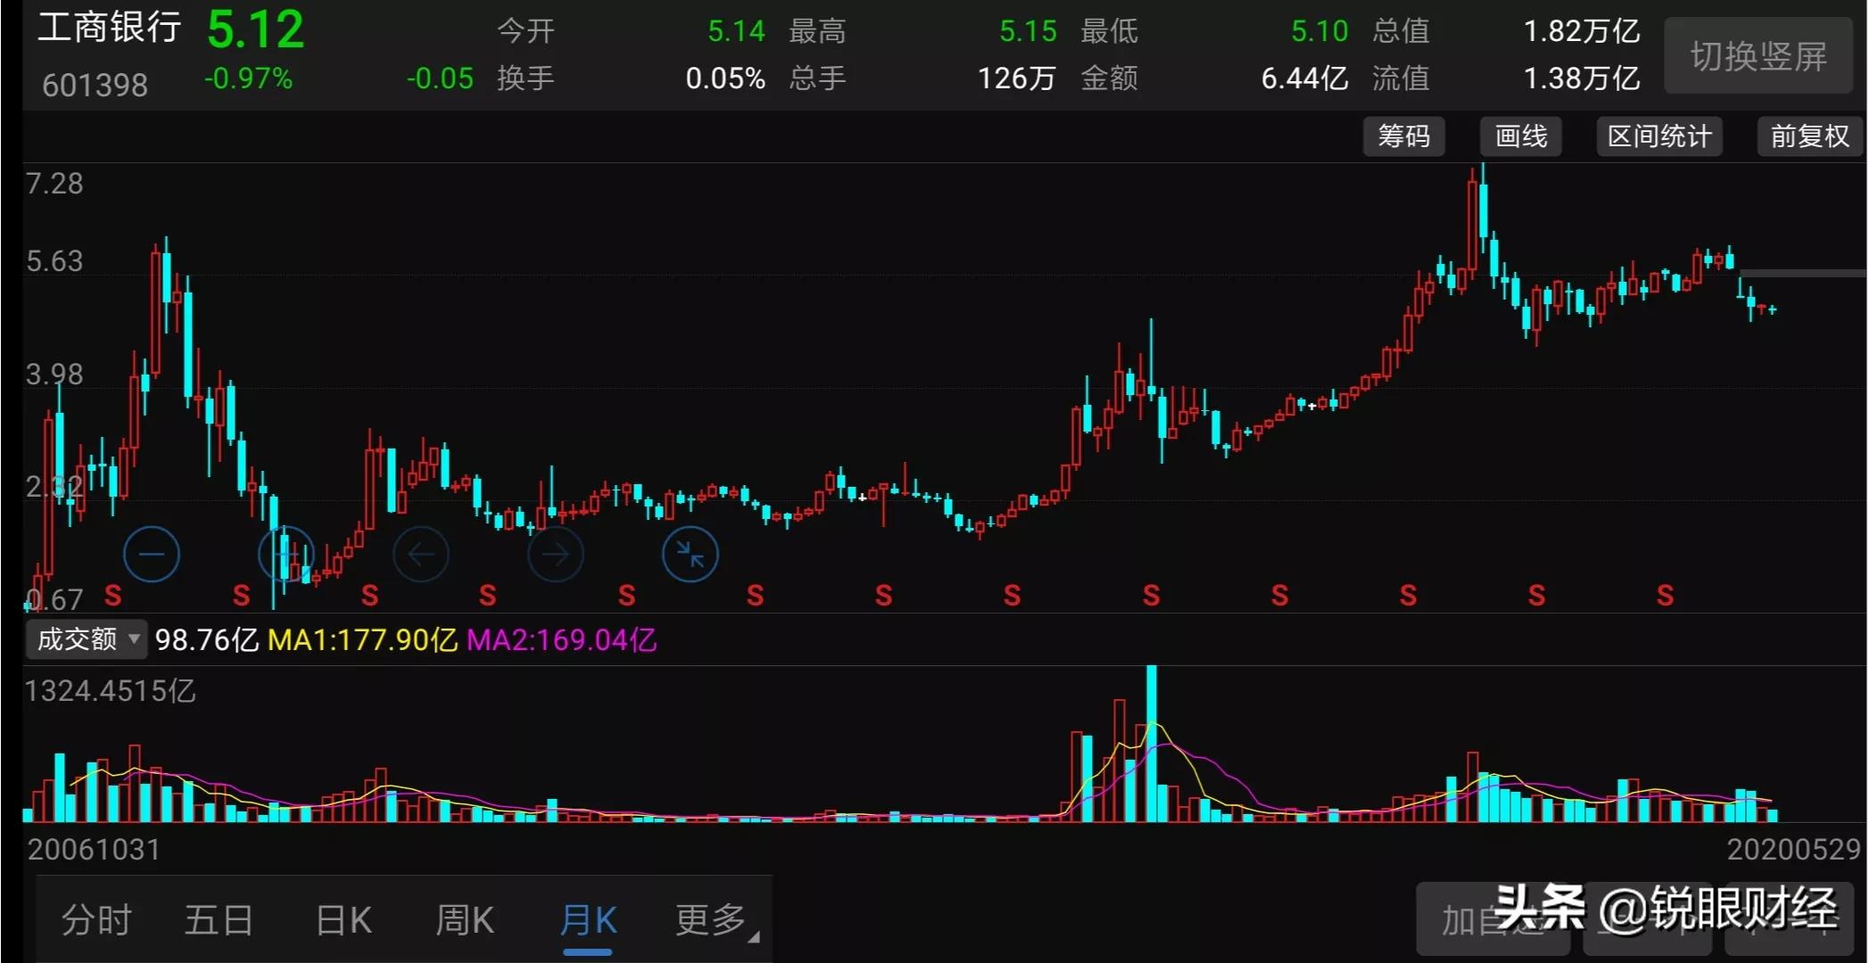Viewport: 1869px width, 963px height.
Task: Open 区间统计 range statistics
Action: click(x=1659, y=136)
